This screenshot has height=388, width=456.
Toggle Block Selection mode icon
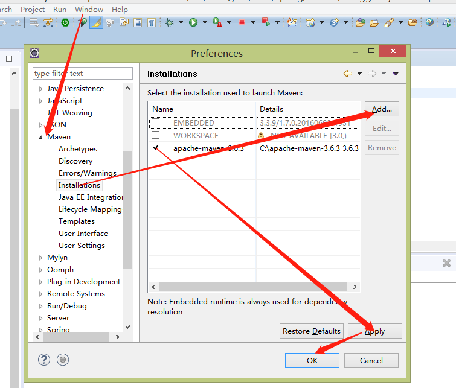pos(138,23)
